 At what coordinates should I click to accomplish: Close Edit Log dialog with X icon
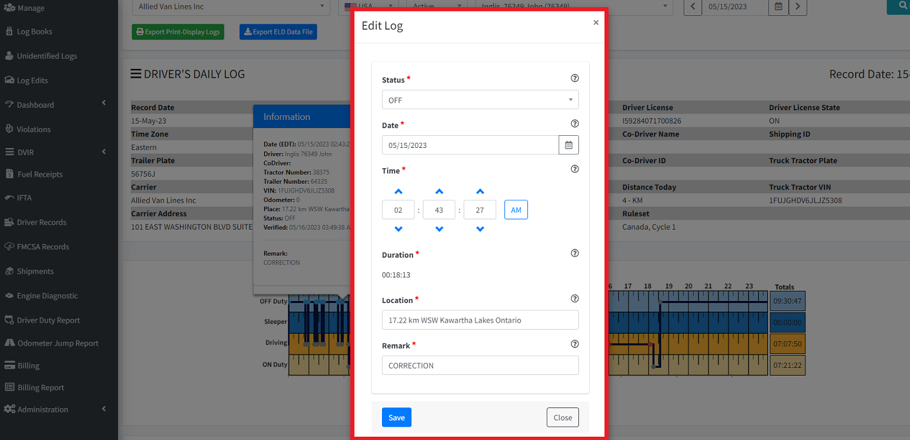(596, 23)
